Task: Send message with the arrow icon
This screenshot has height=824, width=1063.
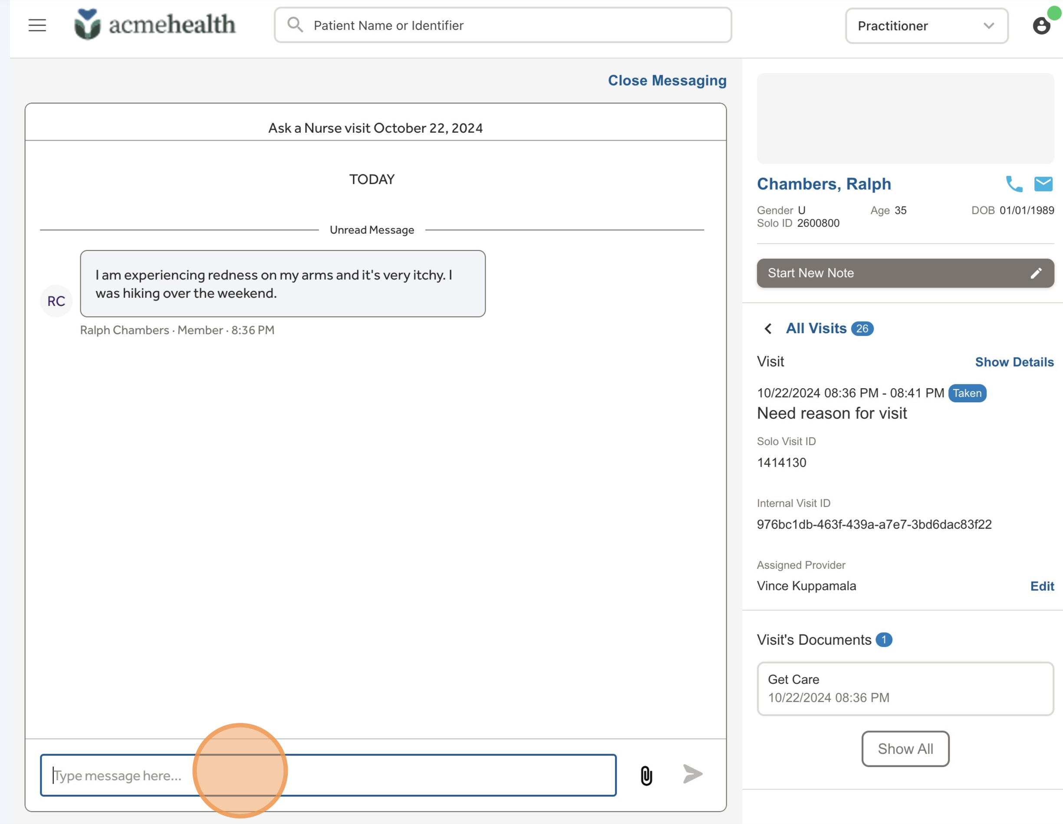Action: pyautogui.click(x=692, y=774)
